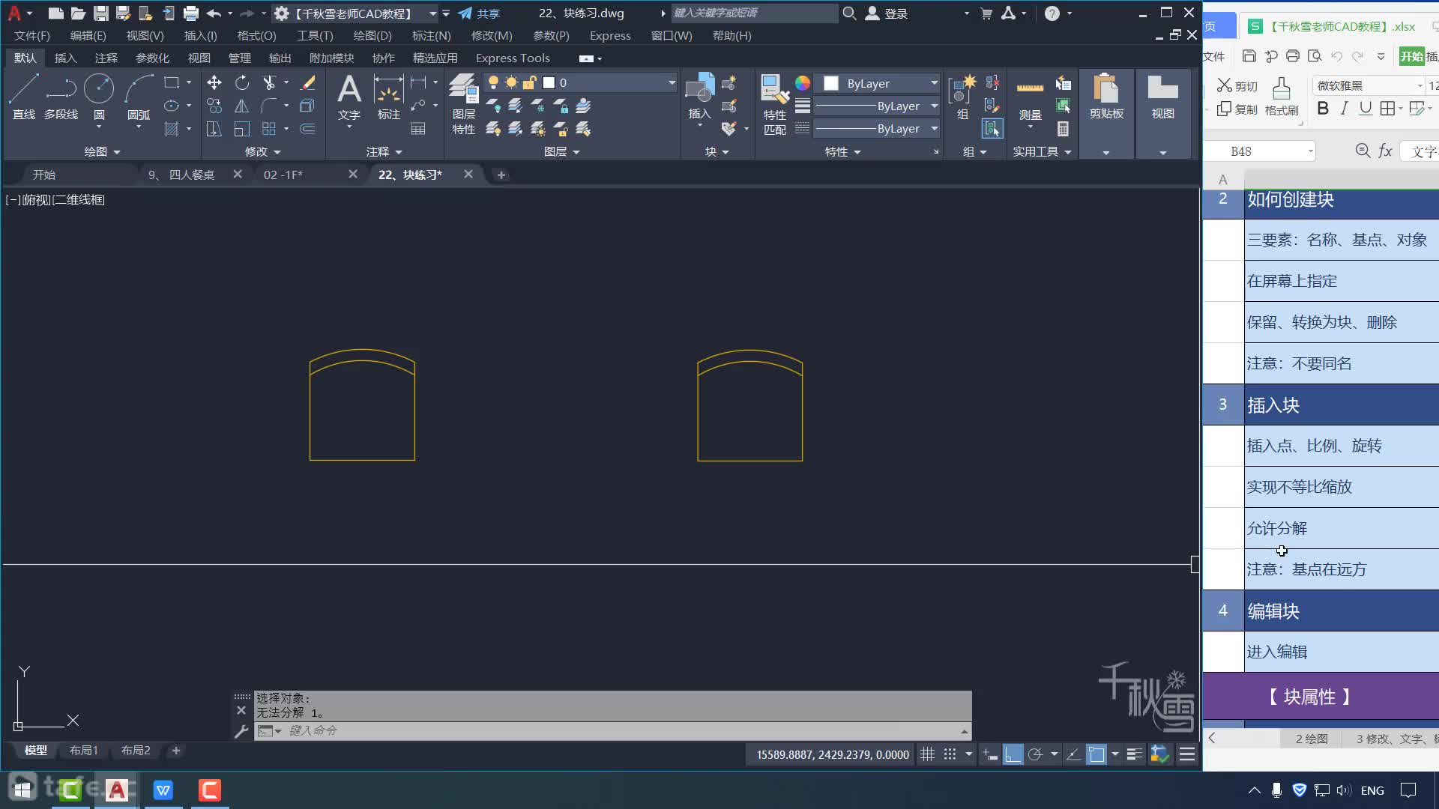This screenshot has width=1439, height=809.
Task: Click the Move tool in Modify panel
Action: click(x=214, y=82)
